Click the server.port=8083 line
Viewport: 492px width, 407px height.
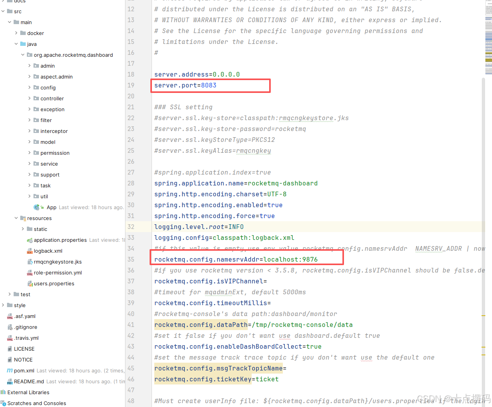click(185, 85)
